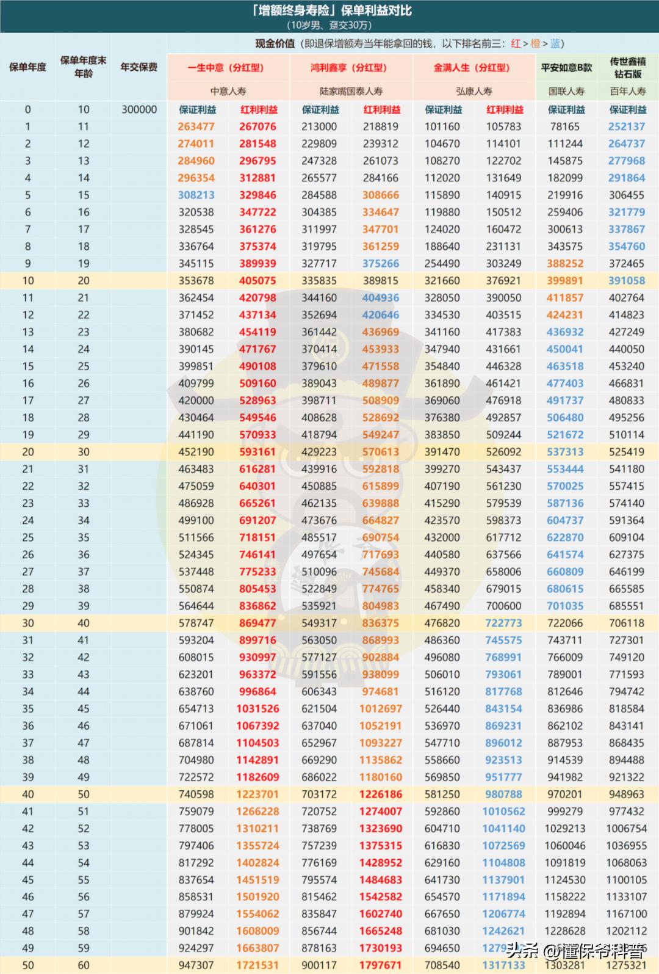Click the value 641574
The width and height of the screenshot is (659, 974).
pos(565,554)
